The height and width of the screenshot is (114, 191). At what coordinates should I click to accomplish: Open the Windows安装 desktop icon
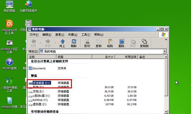coord(9,103)
